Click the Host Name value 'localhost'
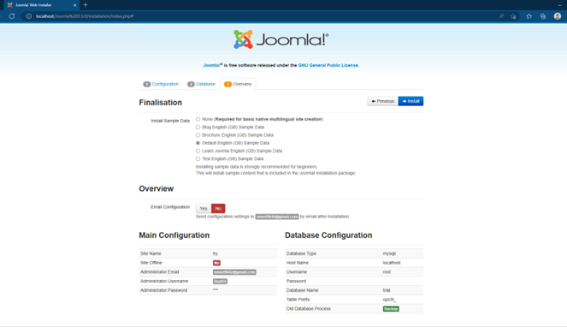 click(x=392, y=263)
